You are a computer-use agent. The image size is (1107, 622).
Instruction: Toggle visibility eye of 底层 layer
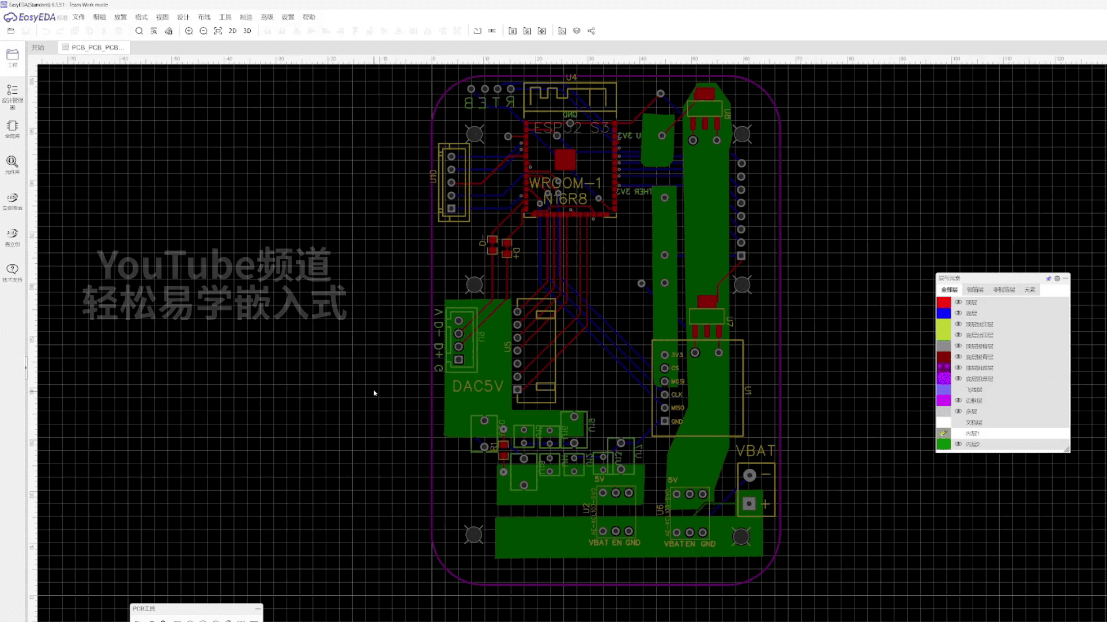[958, 313]
